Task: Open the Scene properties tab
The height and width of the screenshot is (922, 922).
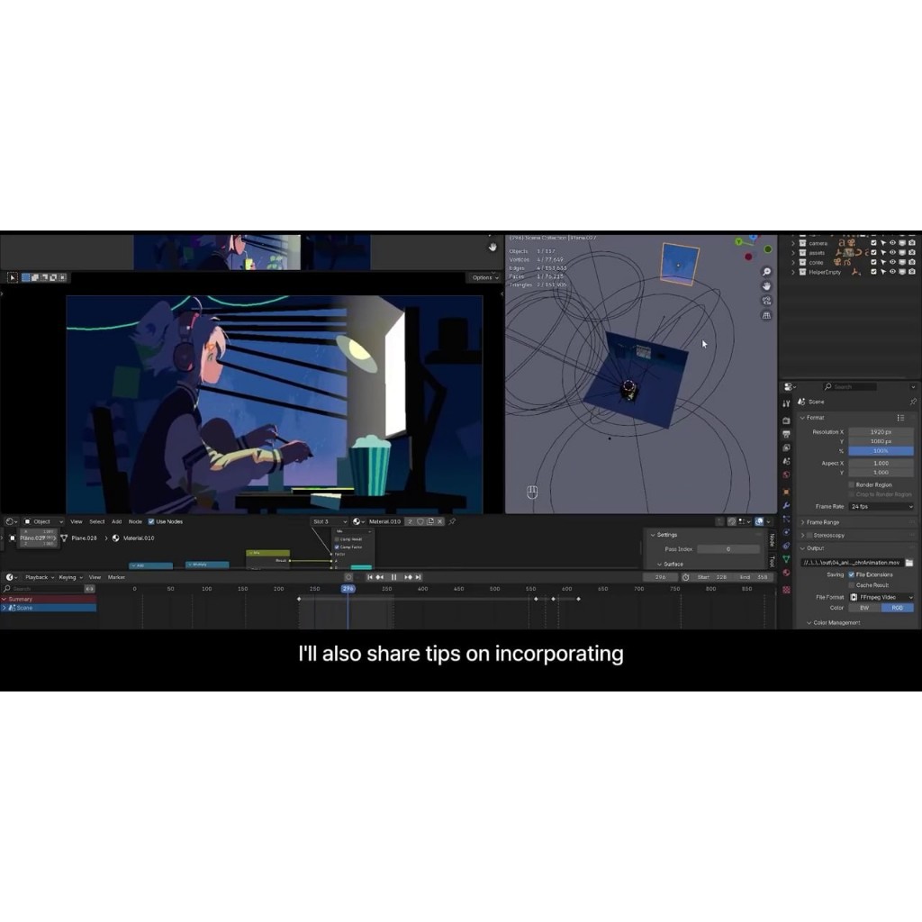Action: tap(787, 461)
